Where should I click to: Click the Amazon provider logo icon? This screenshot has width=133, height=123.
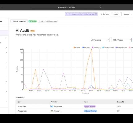point(52,111)
